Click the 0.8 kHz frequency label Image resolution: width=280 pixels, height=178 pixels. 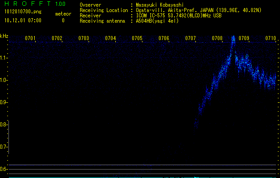(4, 125)
